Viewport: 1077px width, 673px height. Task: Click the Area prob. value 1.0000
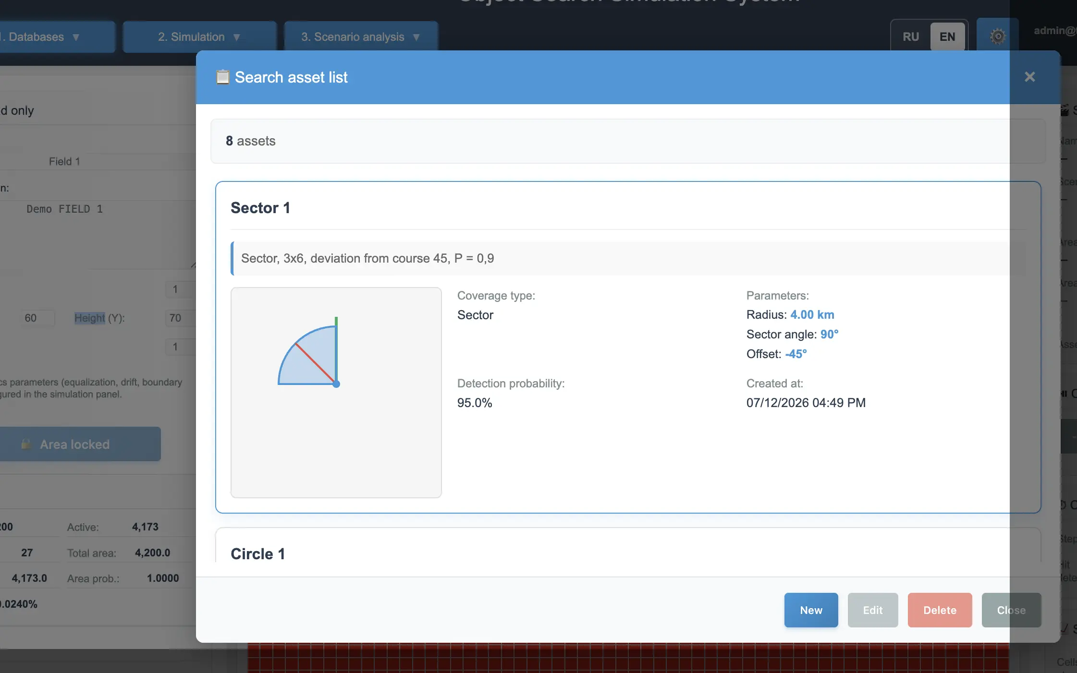(163, 578)
